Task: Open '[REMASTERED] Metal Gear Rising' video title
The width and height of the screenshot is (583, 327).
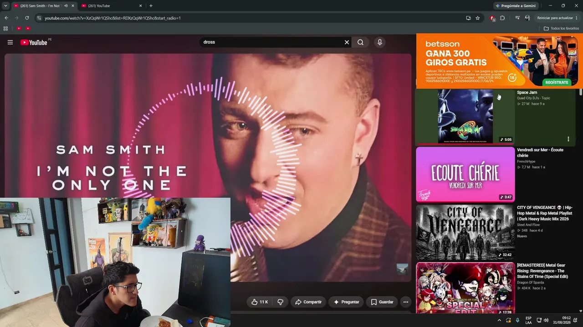Action: coord(542,271)
